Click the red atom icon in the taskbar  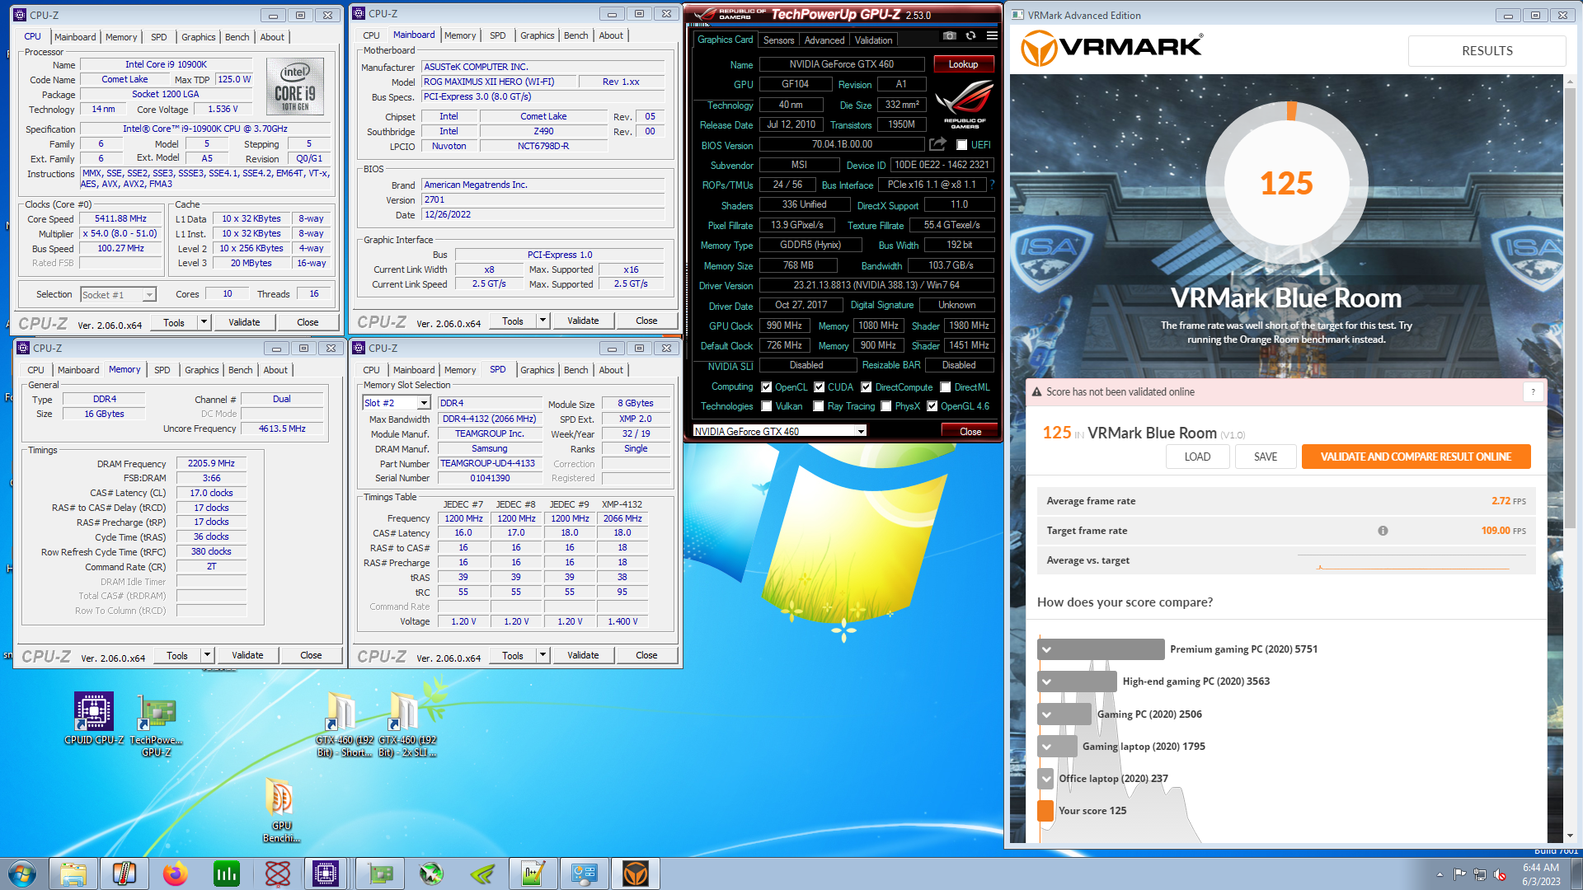[x=278, y=874]
